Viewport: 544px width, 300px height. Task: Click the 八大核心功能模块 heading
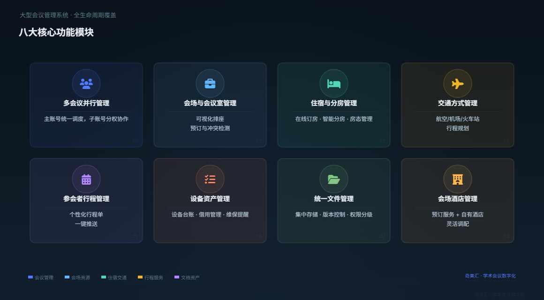(x=56, y=32)
